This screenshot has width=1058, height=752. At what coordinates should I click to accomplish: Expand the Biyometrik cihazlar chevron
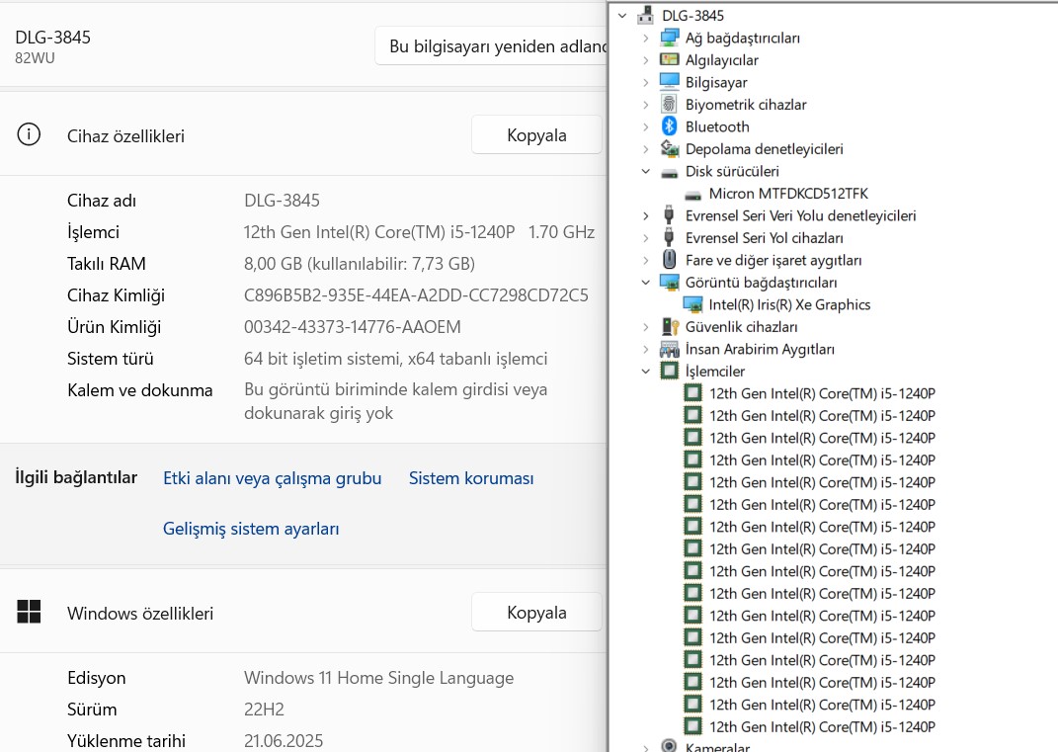[x=646, y=105]
